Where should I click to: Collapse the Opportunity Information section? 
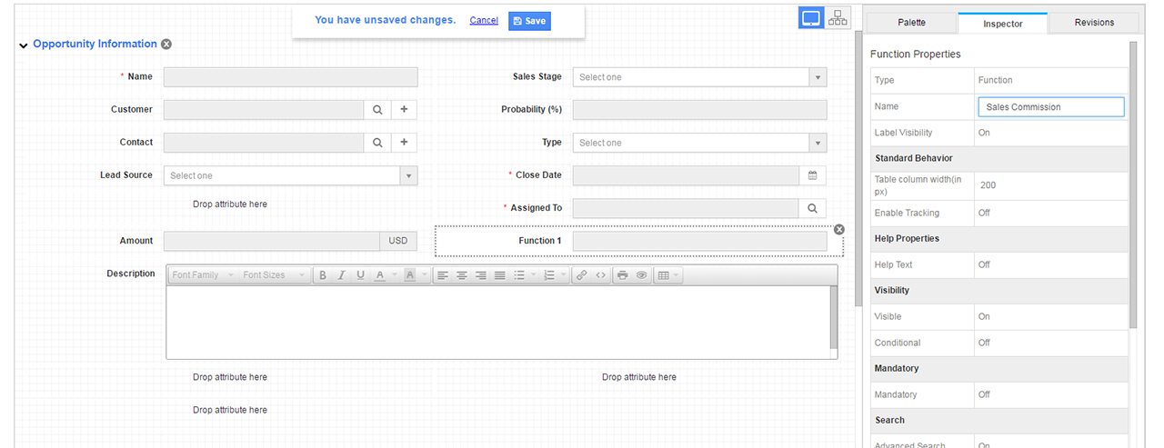(23, 45)
